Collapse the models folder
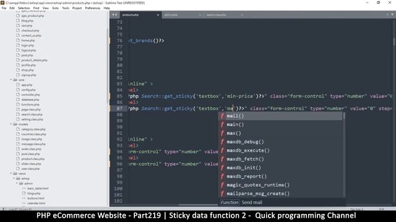Image resolution: width=396 pixels, height=222 pixels. click(11, 124)
